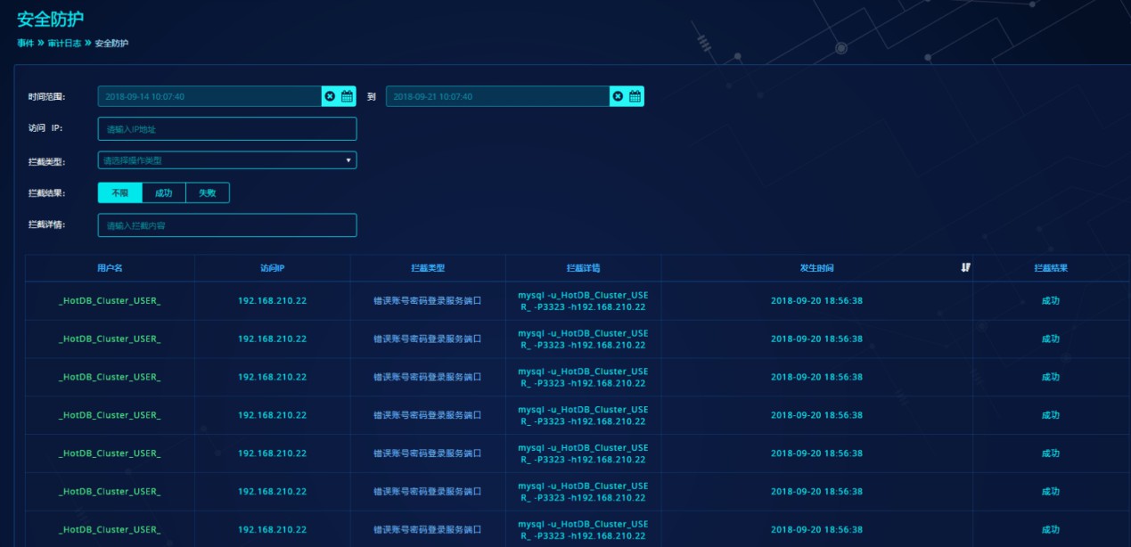
Task: Click the 访问 IP address input field
Action: 227,129
